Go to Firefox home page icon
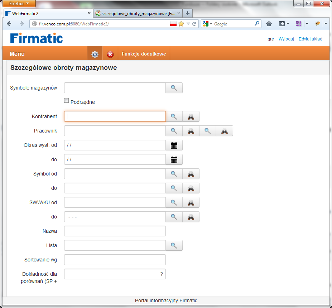The image size is (332, 308). point(269,24)
